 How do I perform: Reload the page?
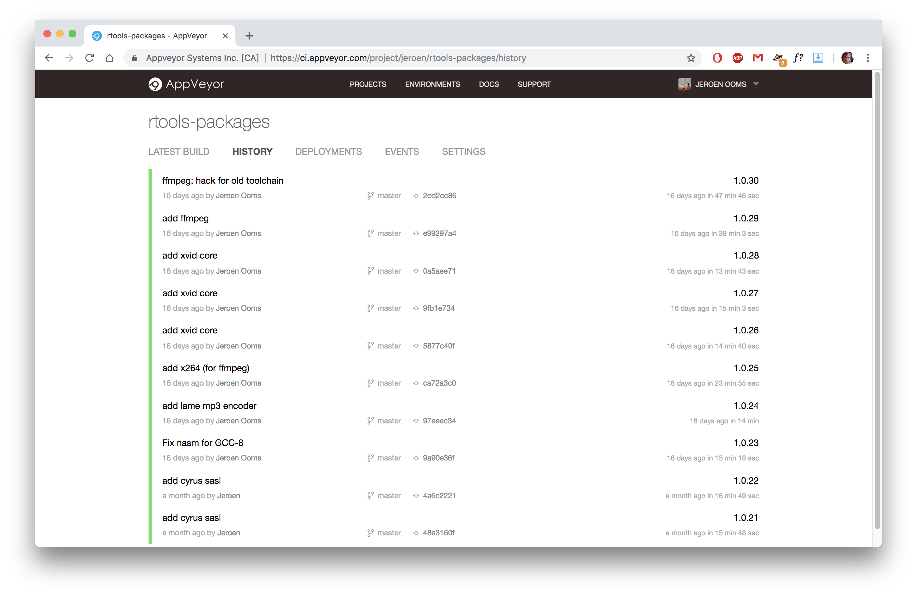[89, 58]
